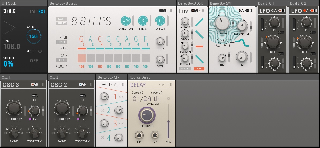Click the purple FM indicator on OSC 3
This screenshot has height=148, width=320.
[30, 119]
